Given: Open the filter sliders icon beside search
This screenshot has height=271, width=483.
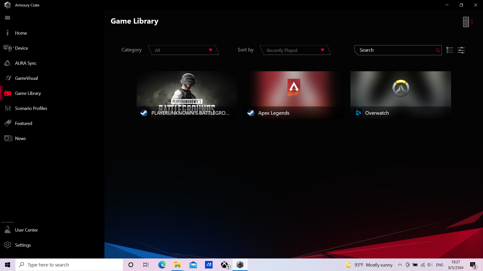Looking at the screenshot, I should click(x=461, y=50).
